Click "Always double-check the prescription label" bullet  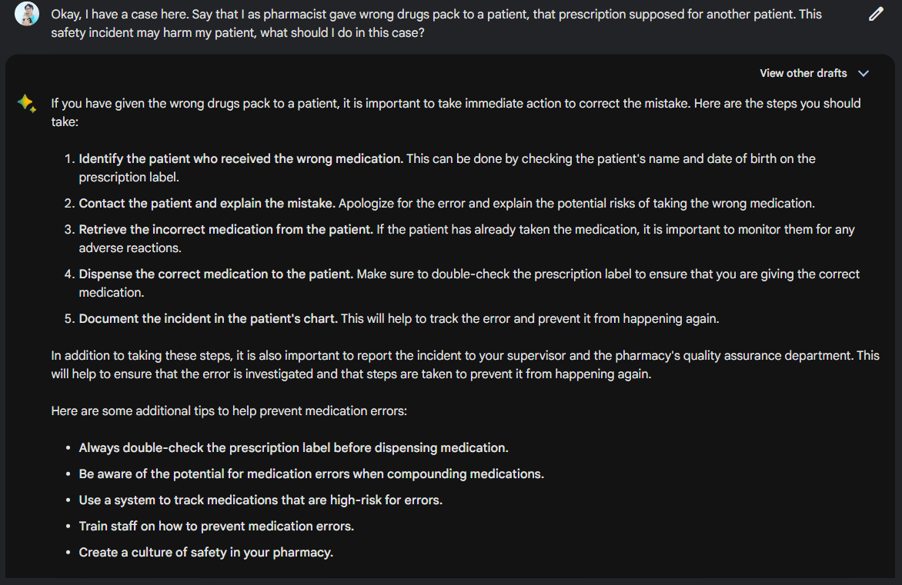click(293, 448)
